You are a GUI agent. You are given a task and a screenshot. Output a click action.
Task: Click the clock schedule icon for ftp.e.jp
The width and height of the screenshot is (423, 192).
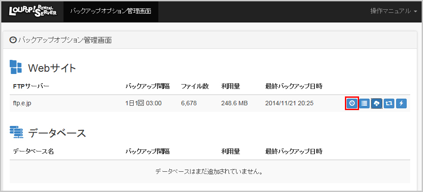pyautogui.click(x=352, y=103)
